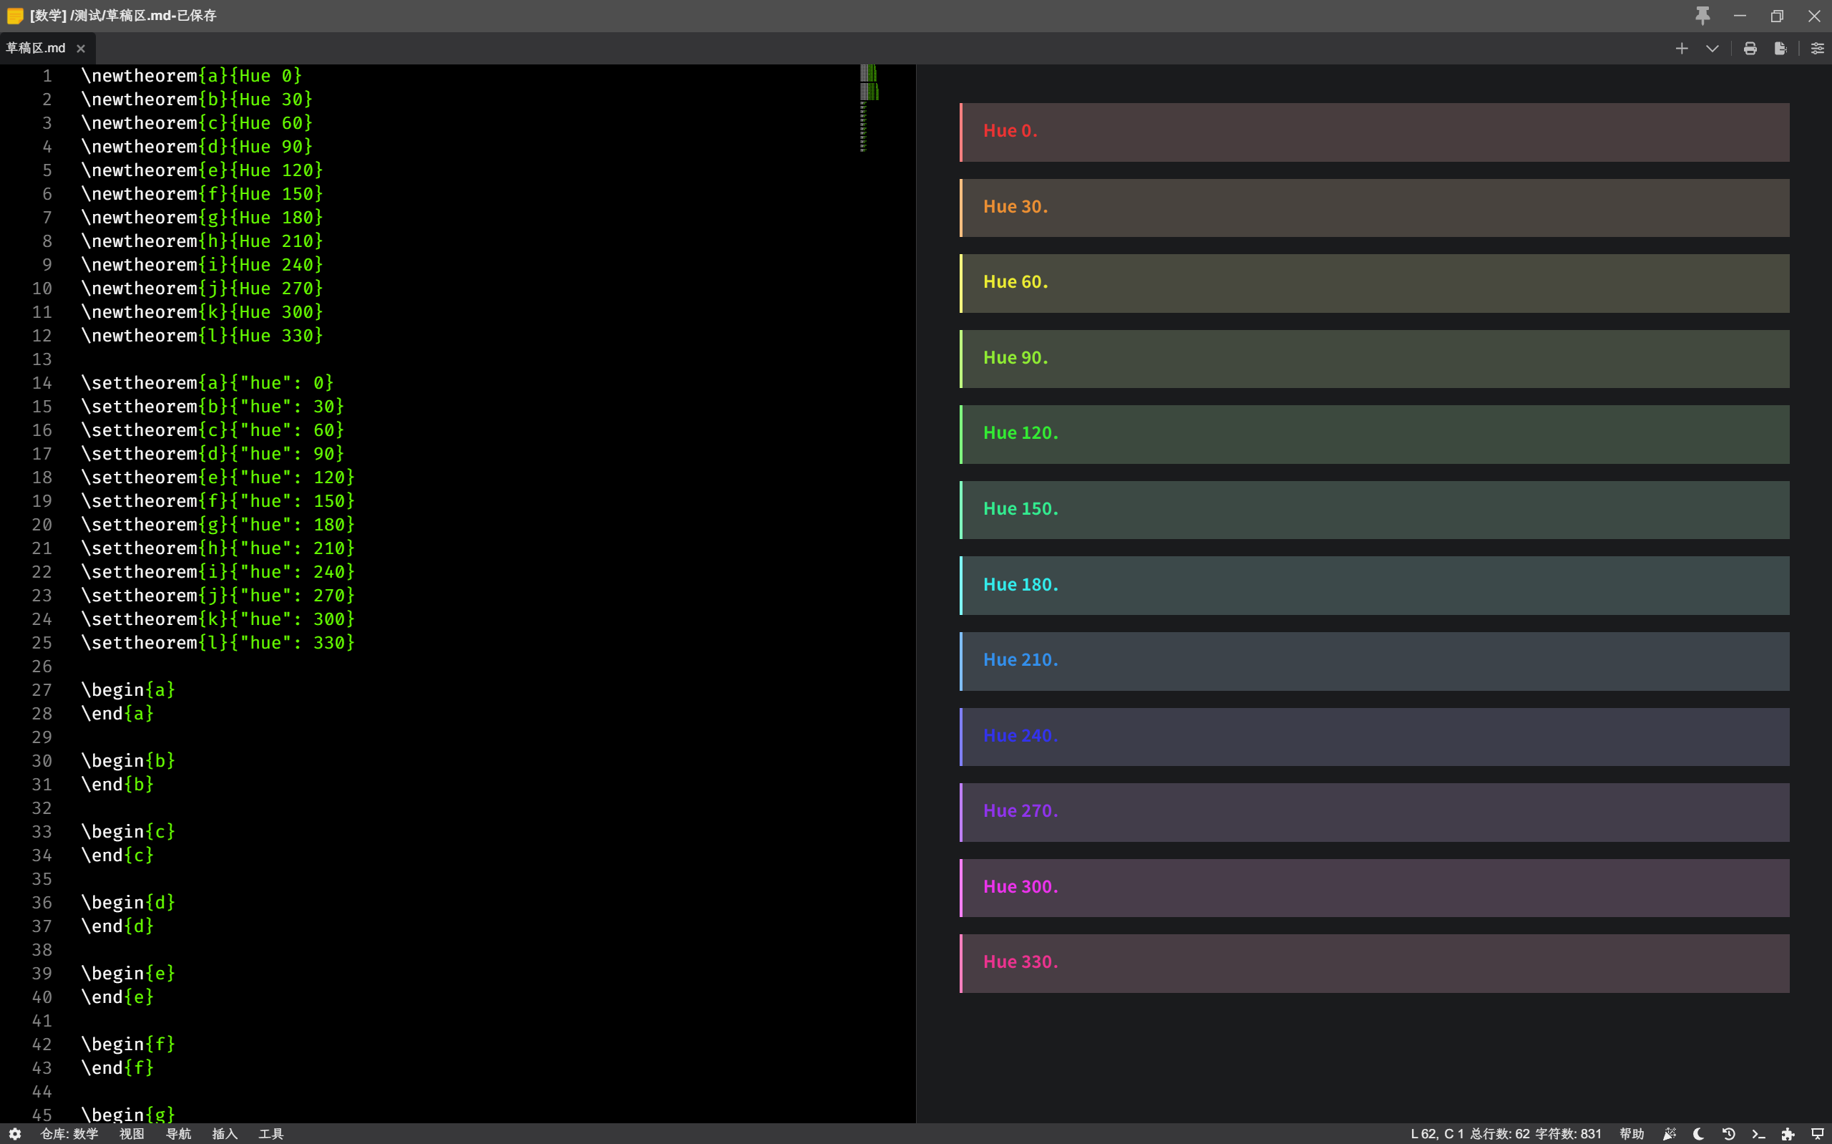Place cursor on \begin{a} line
Image resolution: width=1832 pixels, height=1144 pixels.
[129, 690]
